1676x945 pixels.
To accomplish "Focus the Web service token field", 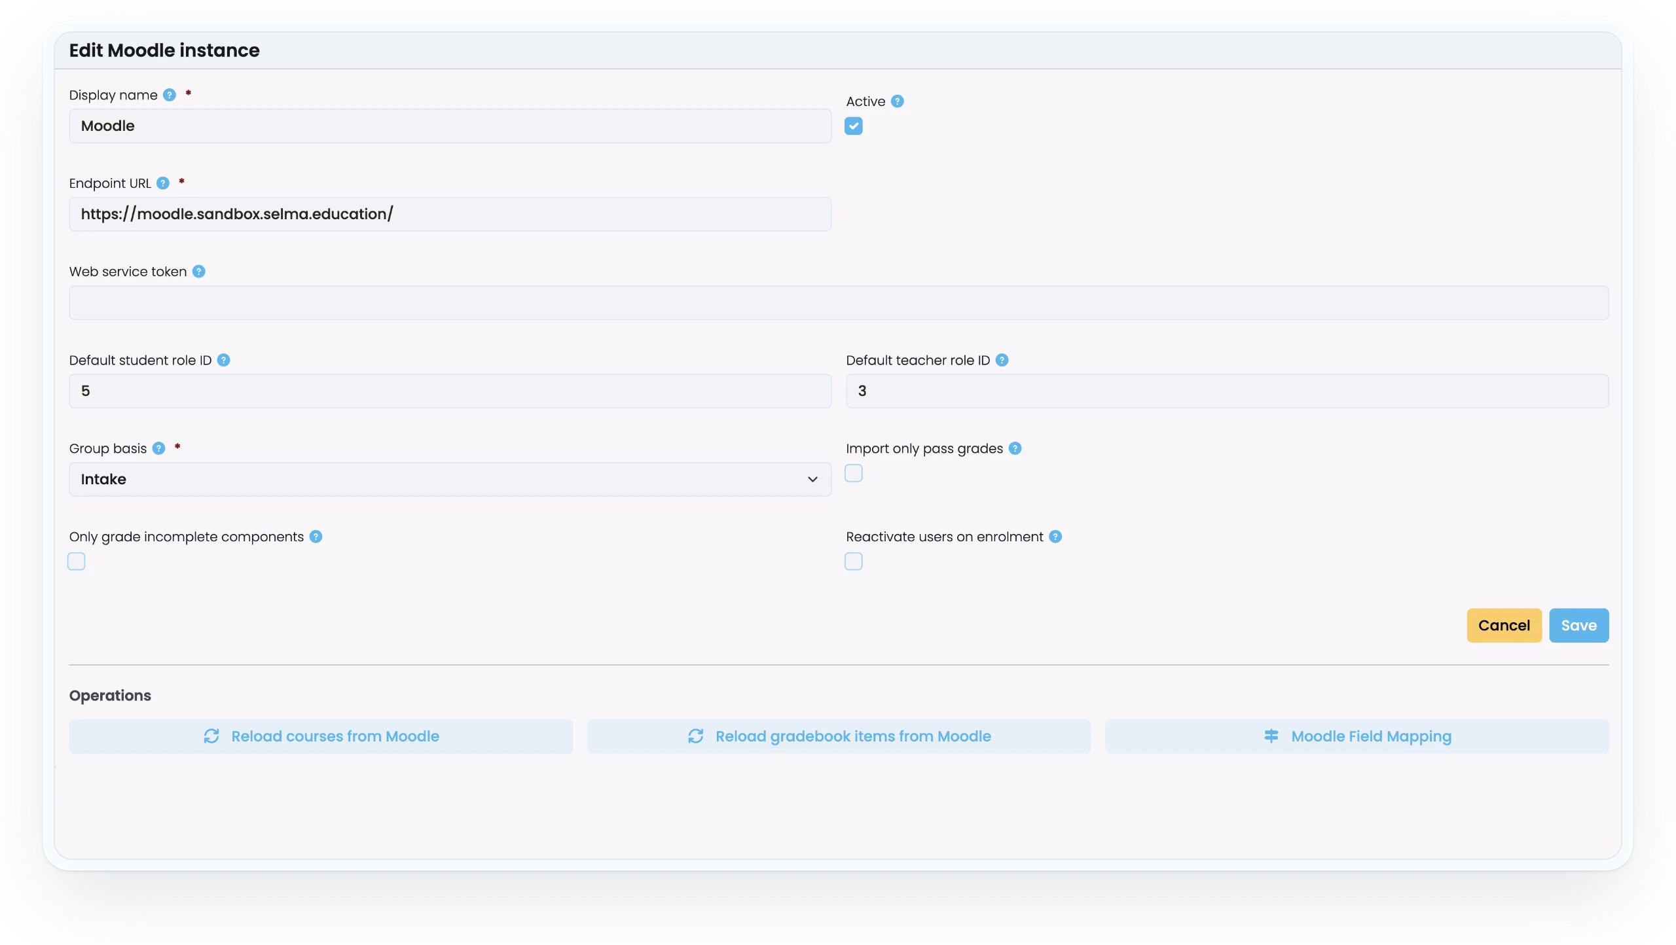I will (839, 303).
